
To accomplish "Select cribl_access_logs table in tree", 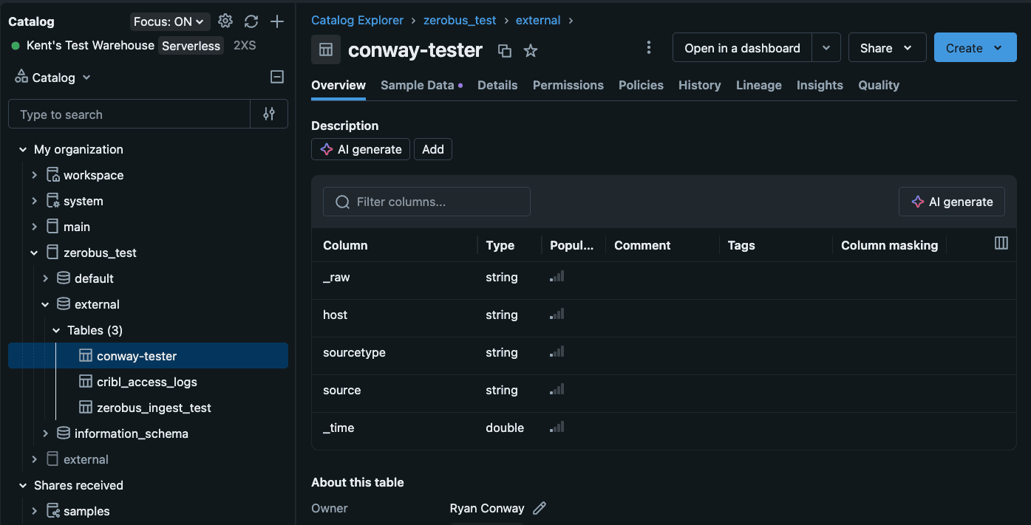I will [x=148, y=382].
